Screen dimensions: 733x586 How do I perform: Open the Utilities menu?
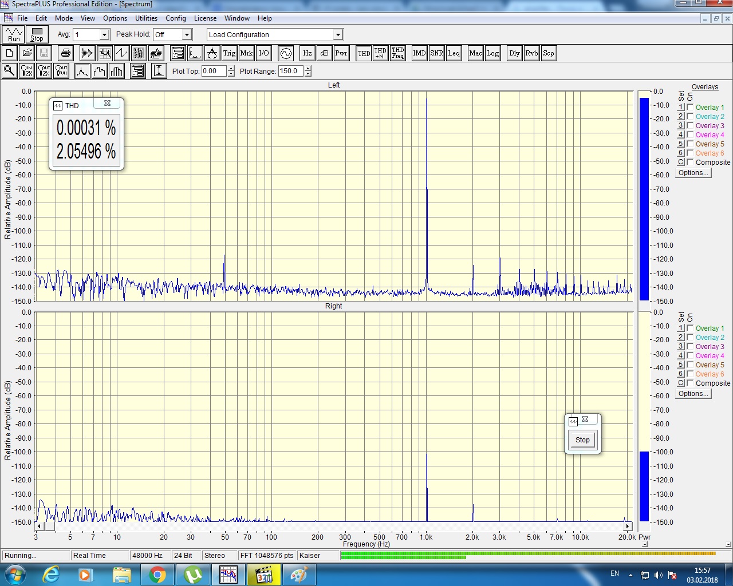(146, 18)
